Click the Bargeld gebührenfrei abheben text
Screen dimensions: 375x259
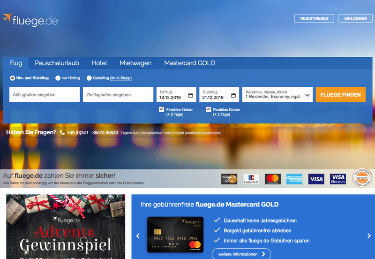pos(257,231)
